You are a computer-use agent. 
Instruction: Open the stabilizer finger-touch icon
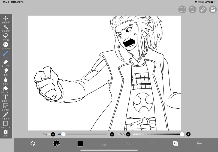(x=192, y=10)
